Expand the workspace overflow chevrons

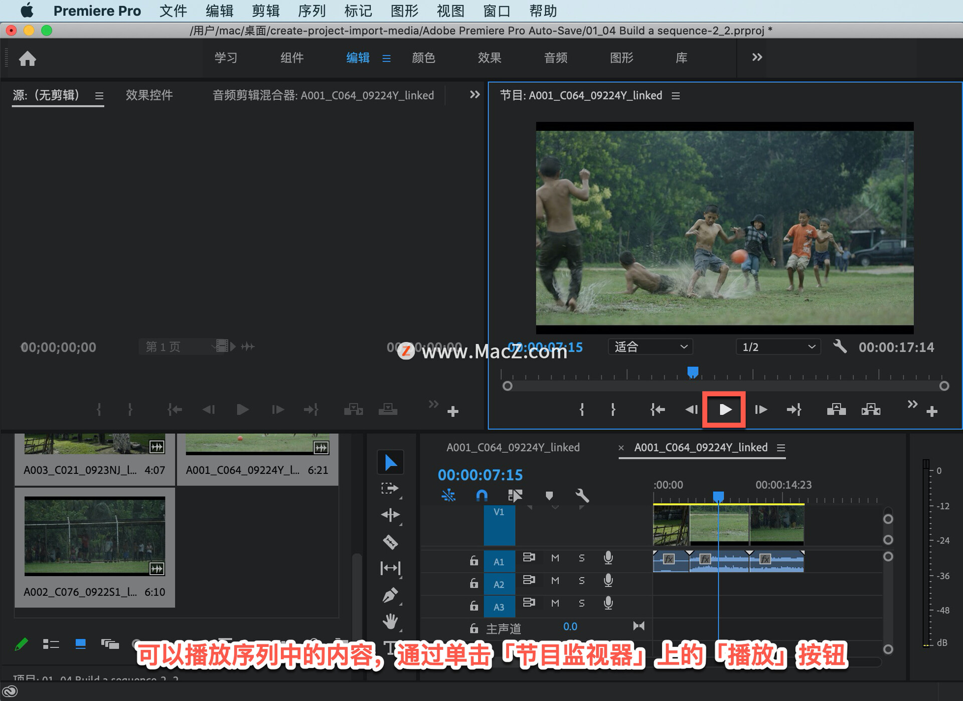pyautogui.click(x=757, y=58)
